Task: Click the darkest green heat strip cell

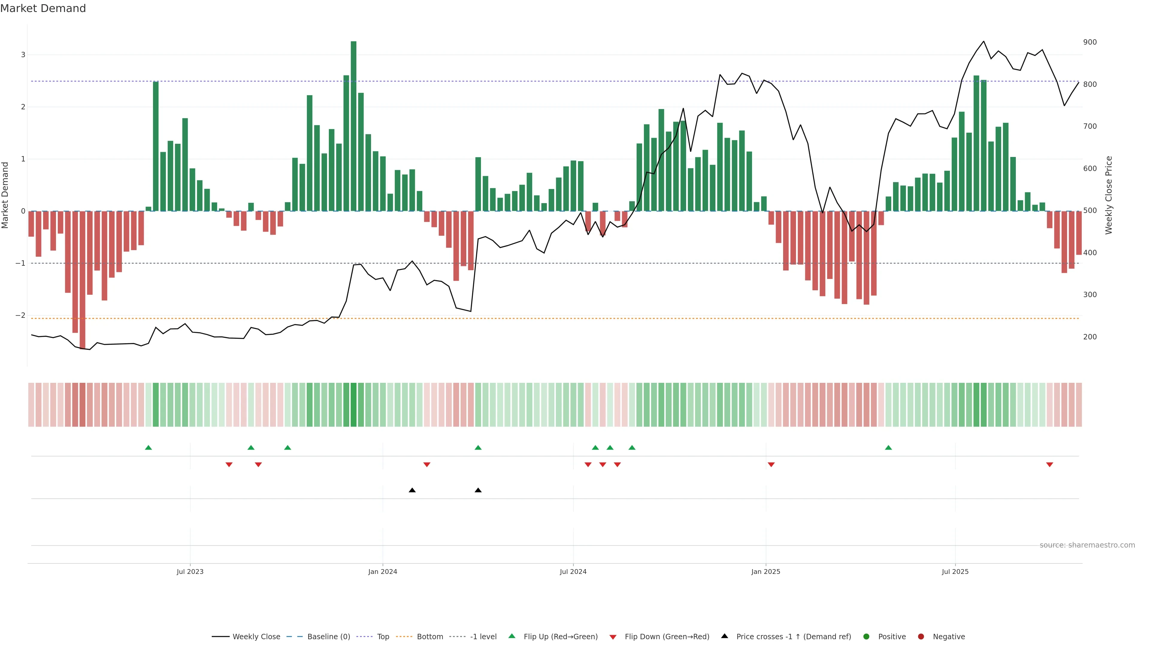Action: [354, 405]
